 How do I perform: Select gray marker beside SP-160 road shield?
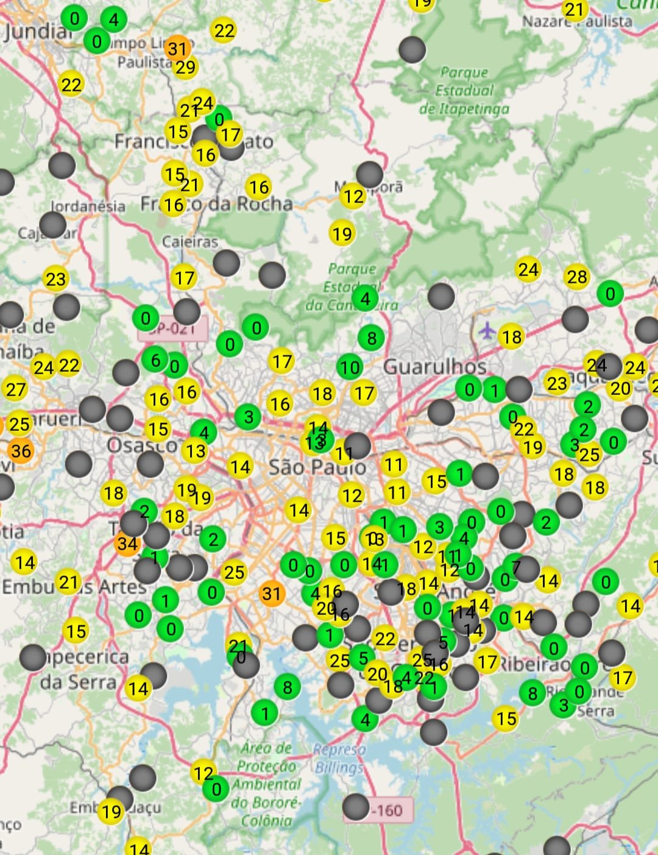click(356, 806)
